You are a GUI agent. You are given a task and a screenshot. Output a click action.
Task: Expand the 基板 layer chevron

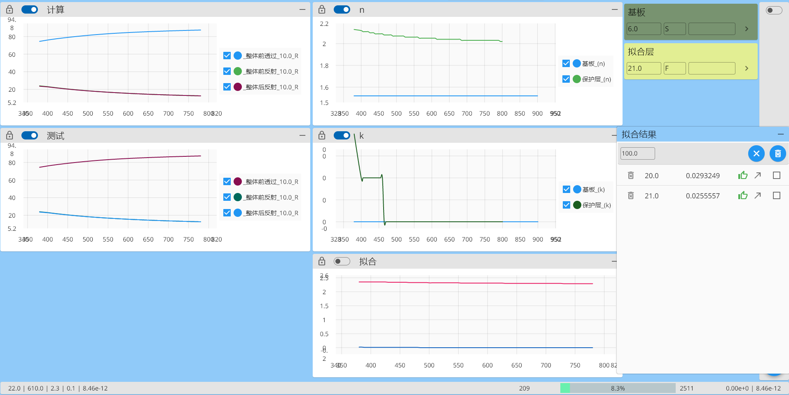747,29
